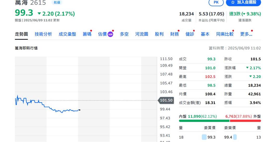Expand the 更多... menu
This screenshot has height=142, width=267.
point(246,34)
